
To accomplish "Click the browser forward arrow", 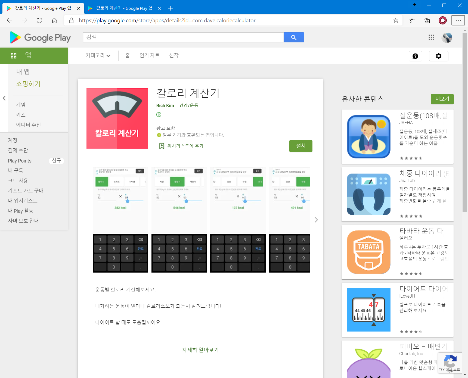I will [x=24, y=20].
